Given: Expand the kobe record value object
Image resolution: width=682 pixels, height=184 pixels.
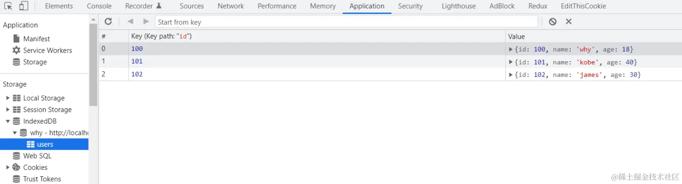Looking at the screenshot, I should [x=511, y=62].
